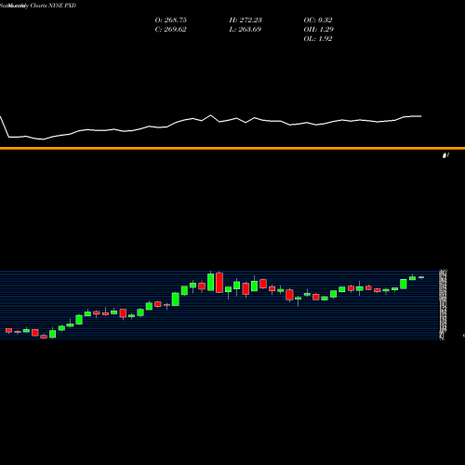
Task: Select the low price 'L: 263.69'
Action: coord(246,30)
